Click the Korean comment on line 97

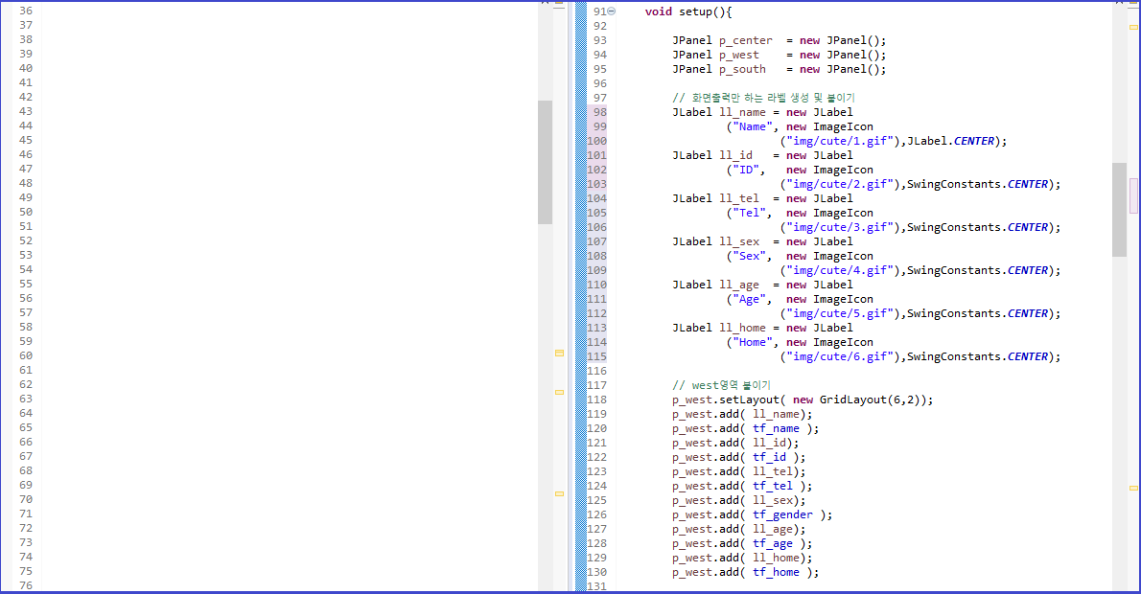click(763, 98)
